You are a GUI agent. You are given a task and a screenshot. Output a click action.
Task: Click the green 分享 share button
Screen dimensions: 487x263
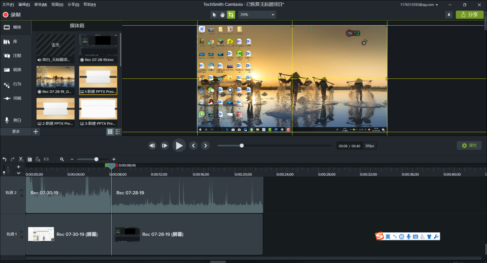(469, 15)
